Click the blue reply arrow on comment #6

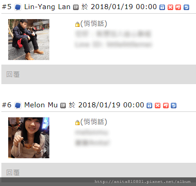(x=174, y=106)
